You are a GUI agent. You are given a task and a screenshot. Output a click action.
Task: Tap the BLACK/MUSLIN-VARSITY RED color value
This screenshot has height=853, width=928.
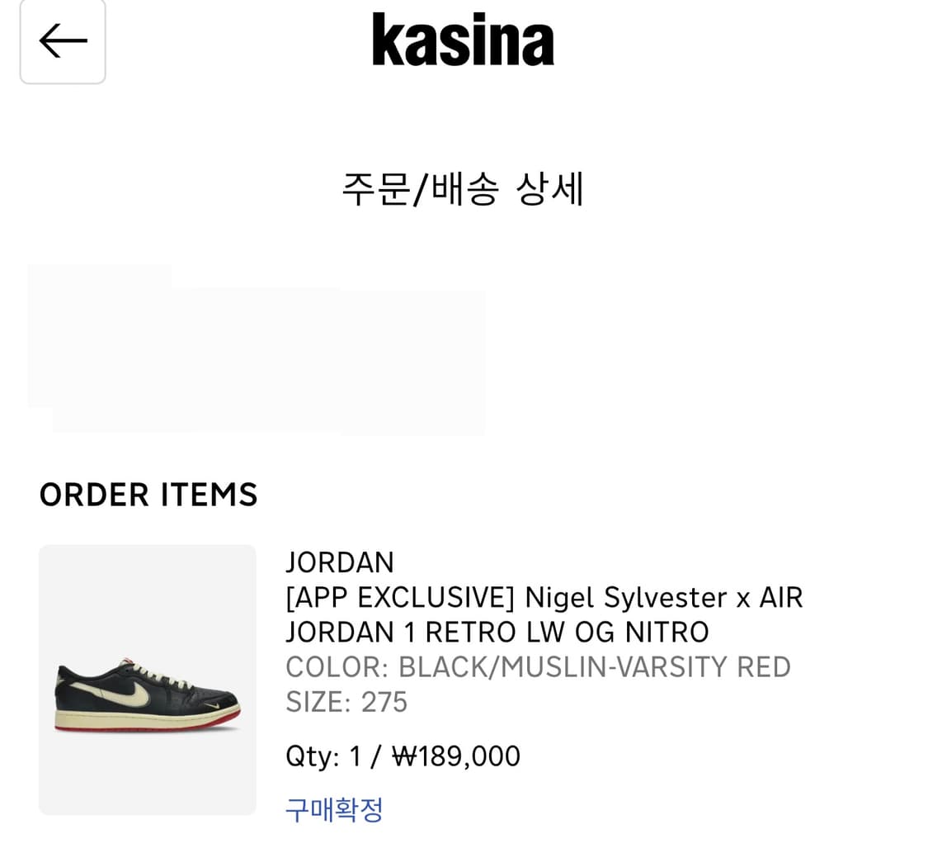point(595,667)
